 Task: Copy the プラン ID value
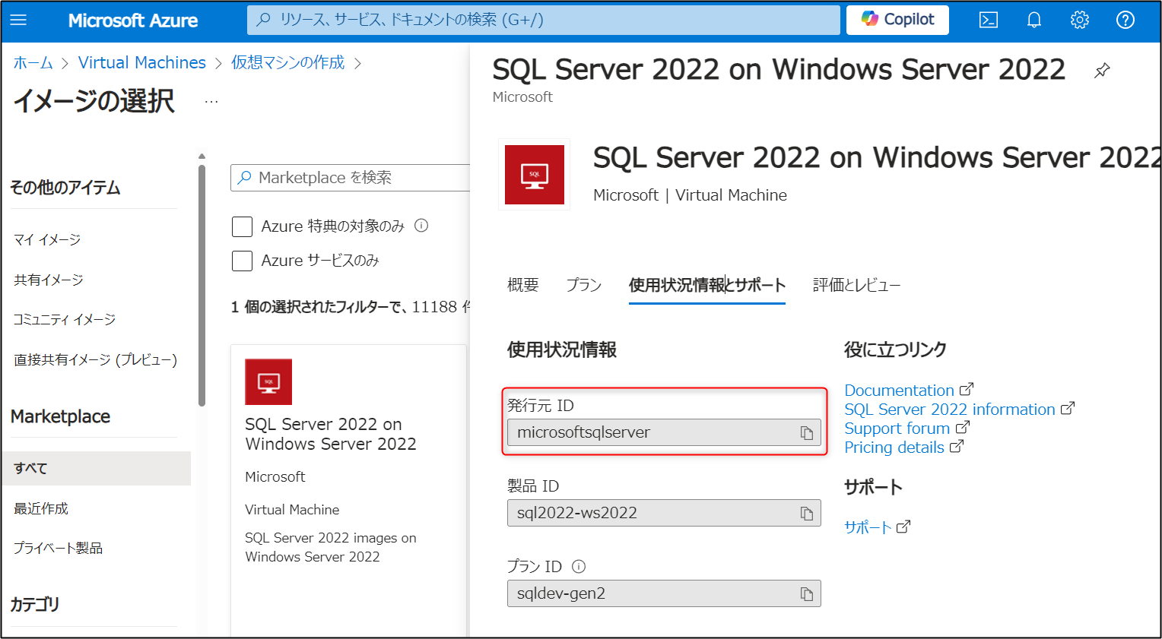tap(806, 594)
